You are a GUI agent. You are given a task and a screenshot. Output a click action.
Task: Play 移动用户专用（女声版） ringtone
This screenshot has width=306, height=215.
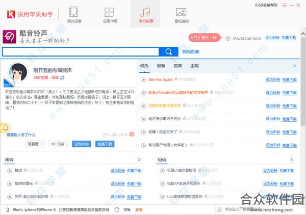coord(143,145)
